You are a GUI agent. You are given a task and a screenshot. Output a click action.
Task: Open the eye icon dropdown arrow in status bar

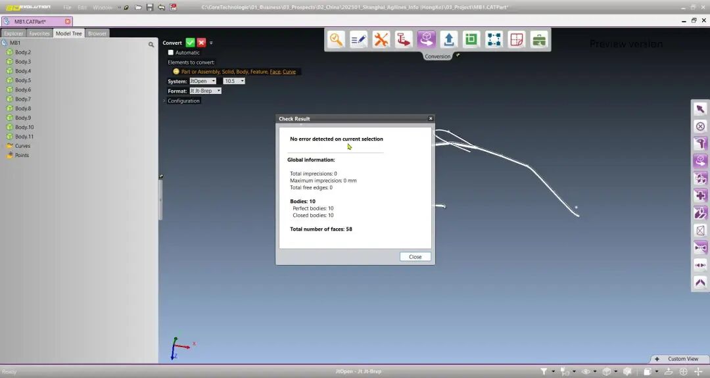click(595, 371)
